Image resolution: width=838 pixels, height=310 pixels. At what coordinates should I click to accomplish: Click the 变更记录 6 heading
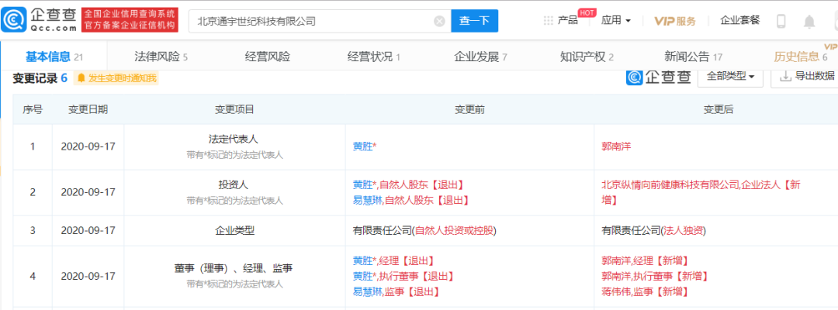40,78
